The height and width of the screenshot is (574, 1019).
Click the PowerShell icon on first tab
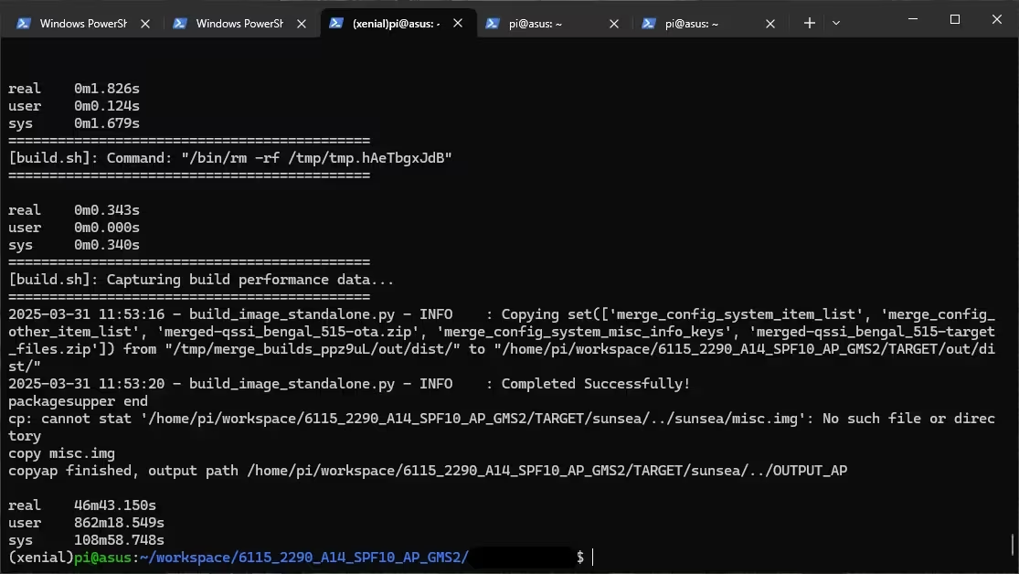tap(24, 24)
